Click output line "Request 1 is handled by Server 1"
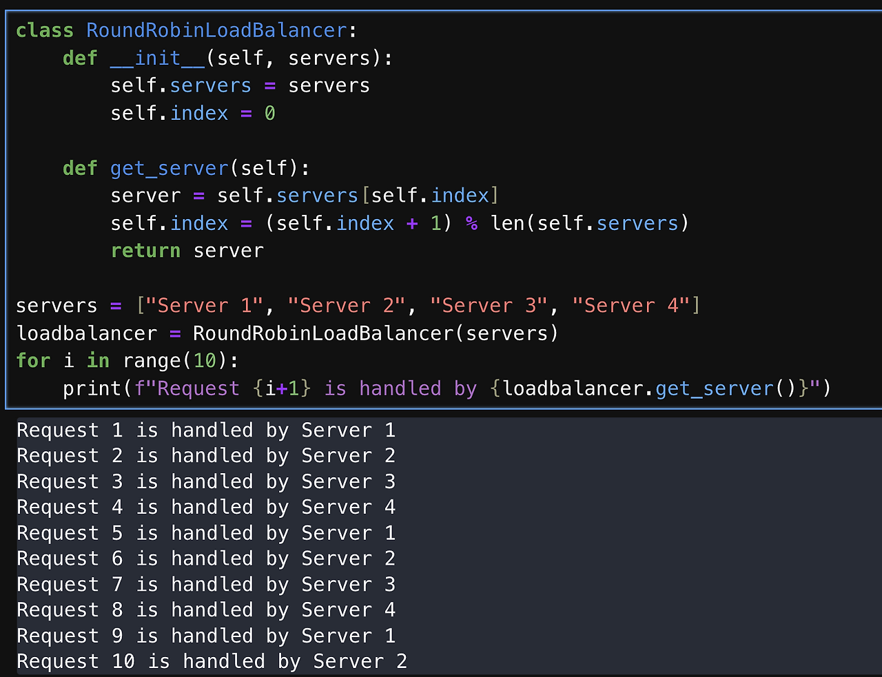882x677 pixels. [x=206, y=430]
